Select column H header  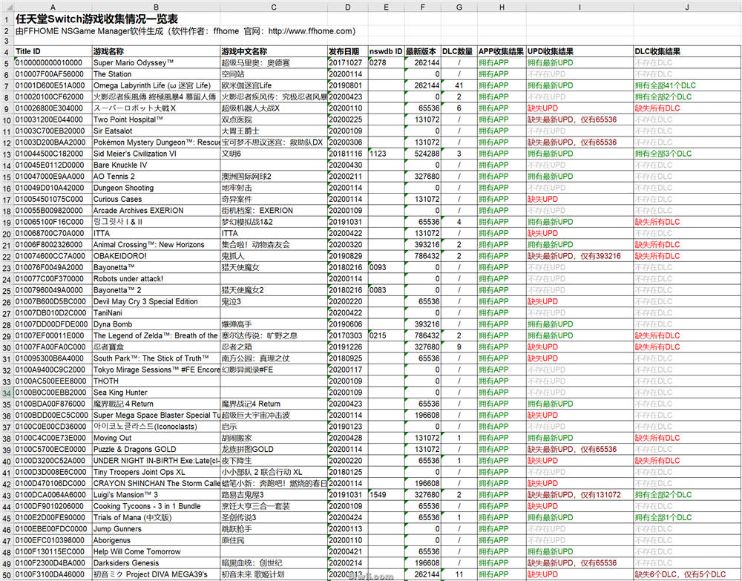[502, 7]
